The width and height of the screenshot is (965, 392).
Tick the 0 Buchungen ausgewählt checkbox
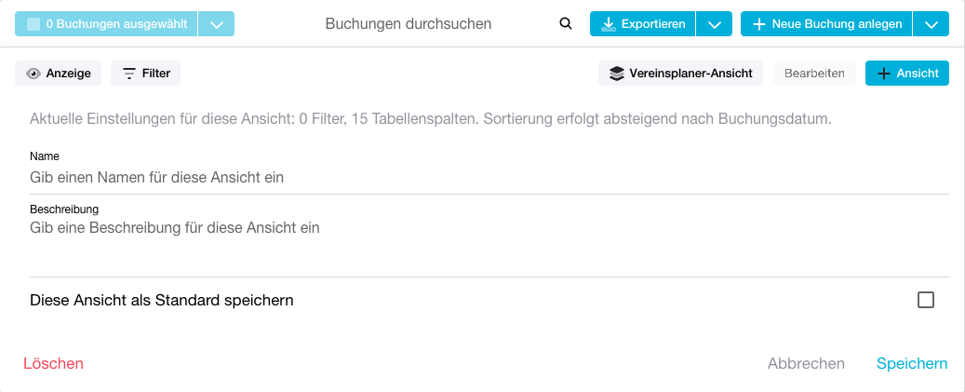pyautogui.click(x=34, y=24)
